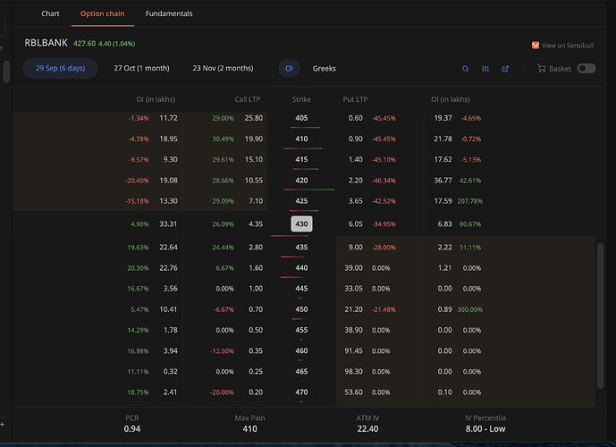The width and height of the screenshot is (616, 447).
Task: Click the IV Percentile 8.00 - Low
Action: [485, 429]
